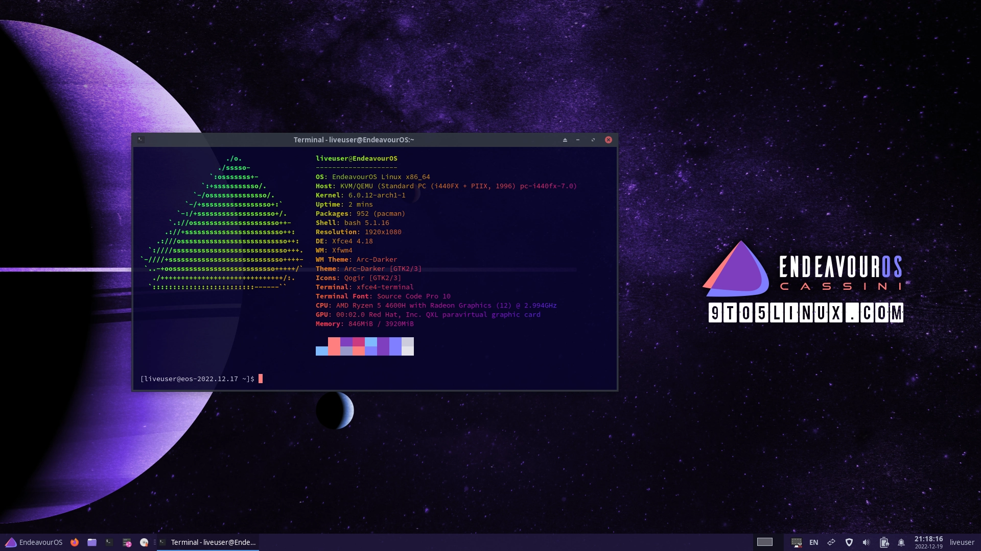Launch the installer via the CD icon
981x551 pixels.
[144, 542]
